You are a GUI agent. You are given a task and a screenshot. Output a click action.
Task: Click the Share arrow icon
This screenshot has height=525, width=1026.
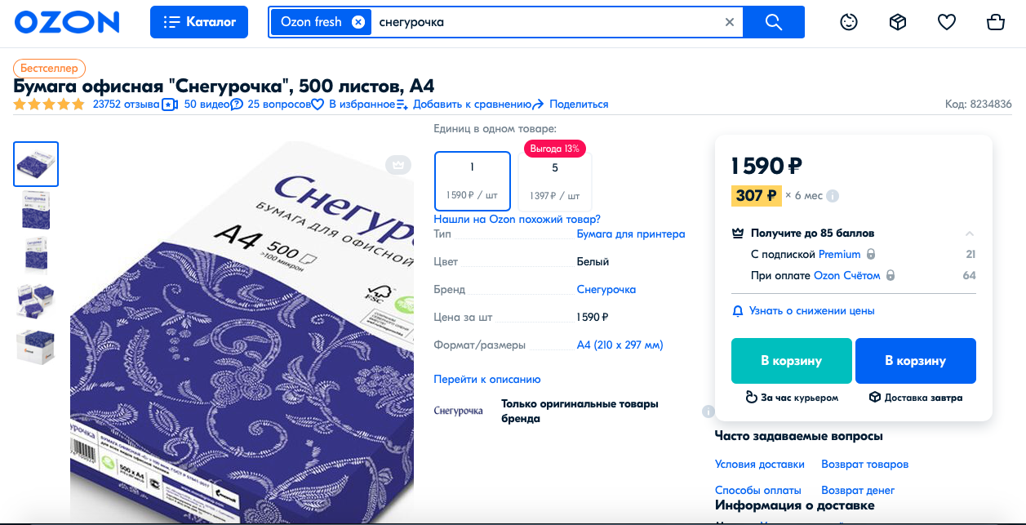click(538, 105)
